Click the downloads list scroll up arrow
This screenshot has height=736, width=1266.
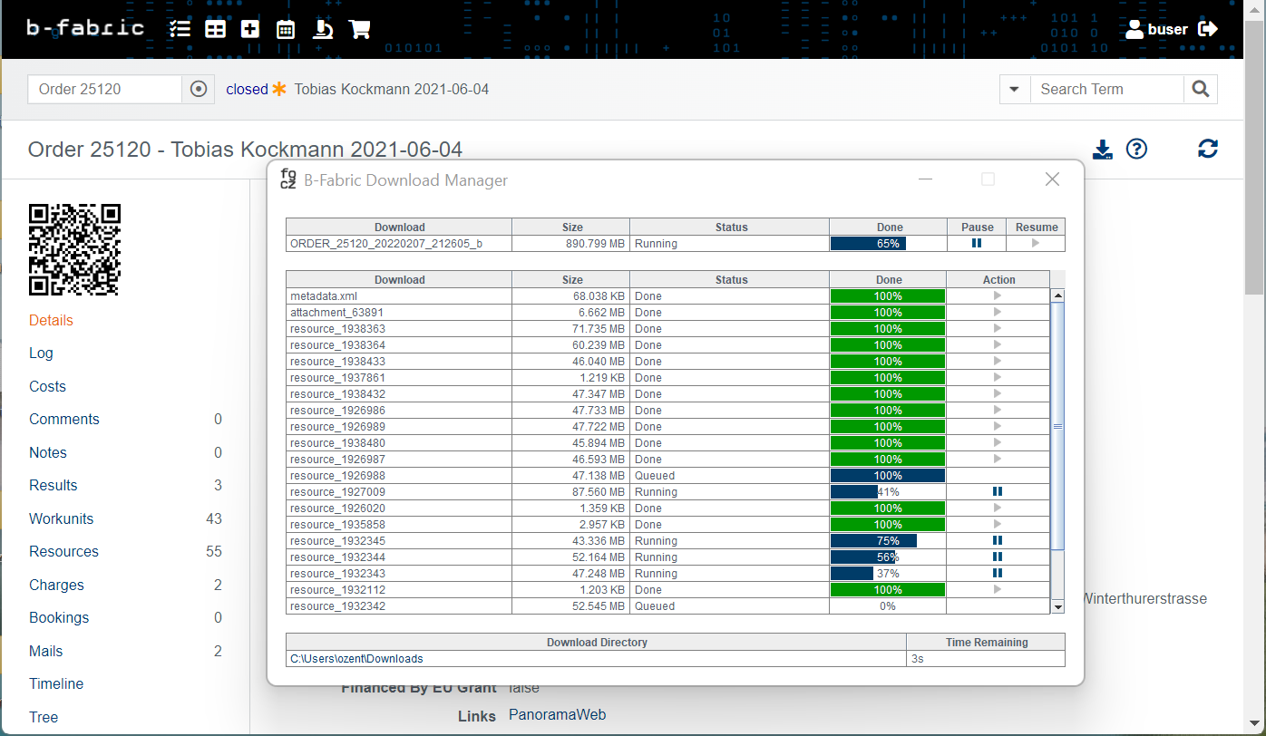(1057, 295)
